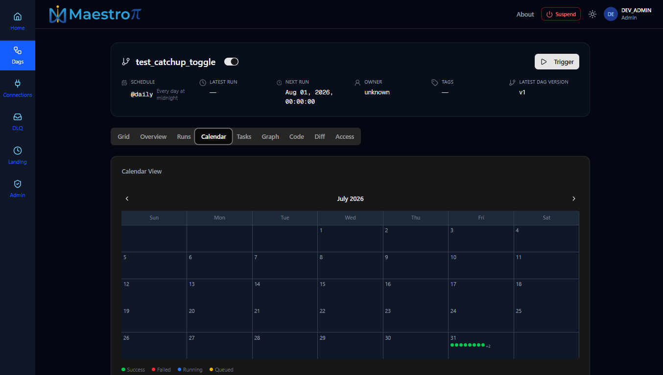
Task: Click the Maestro logo
Action: [95, 14]
